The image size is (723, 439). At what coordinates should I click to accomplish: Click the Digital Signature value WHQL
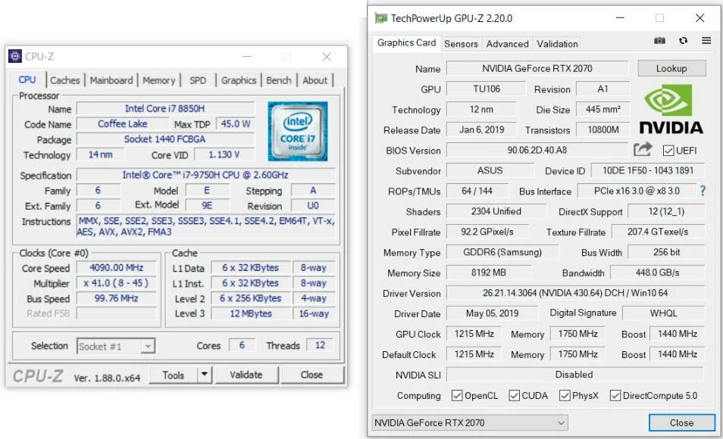(x=664, y=313)
